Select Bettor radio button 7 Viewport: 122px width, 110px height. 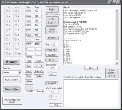tap(16, 40)
